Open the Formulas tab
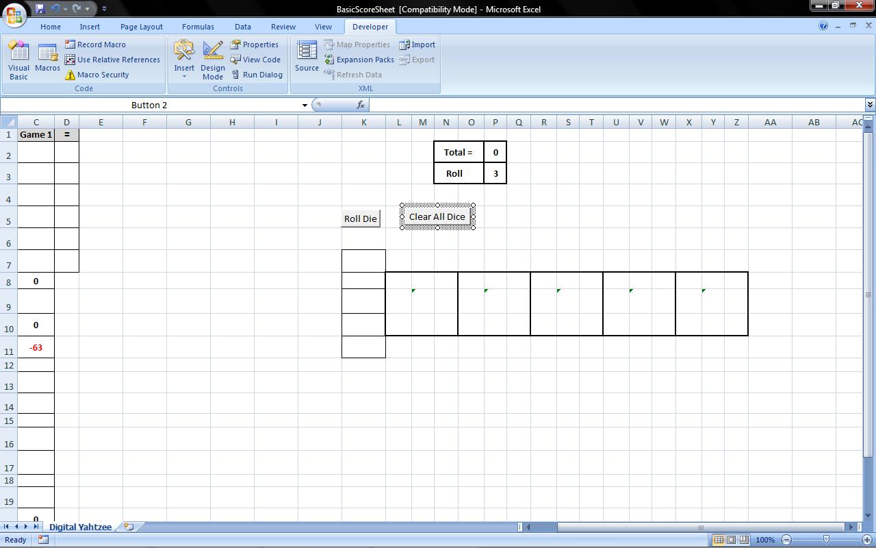876x548 pixels. [198, 27]
